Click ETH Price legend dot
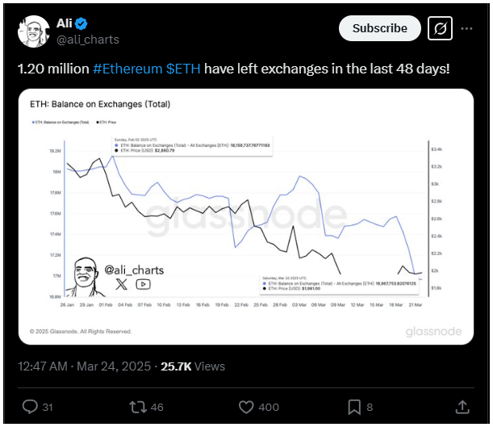The width and height of the screenshot is (493, 427). (98, 123)
